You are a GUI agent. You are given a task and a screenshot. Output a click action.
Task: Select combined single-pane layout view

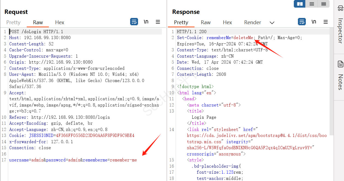(x=324, y=4)
